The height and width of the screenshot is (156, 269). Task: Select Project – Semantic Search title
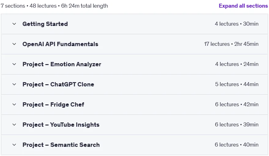pos(61,145)
